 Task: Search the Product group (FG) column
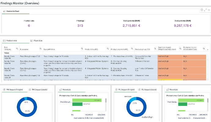155,48
